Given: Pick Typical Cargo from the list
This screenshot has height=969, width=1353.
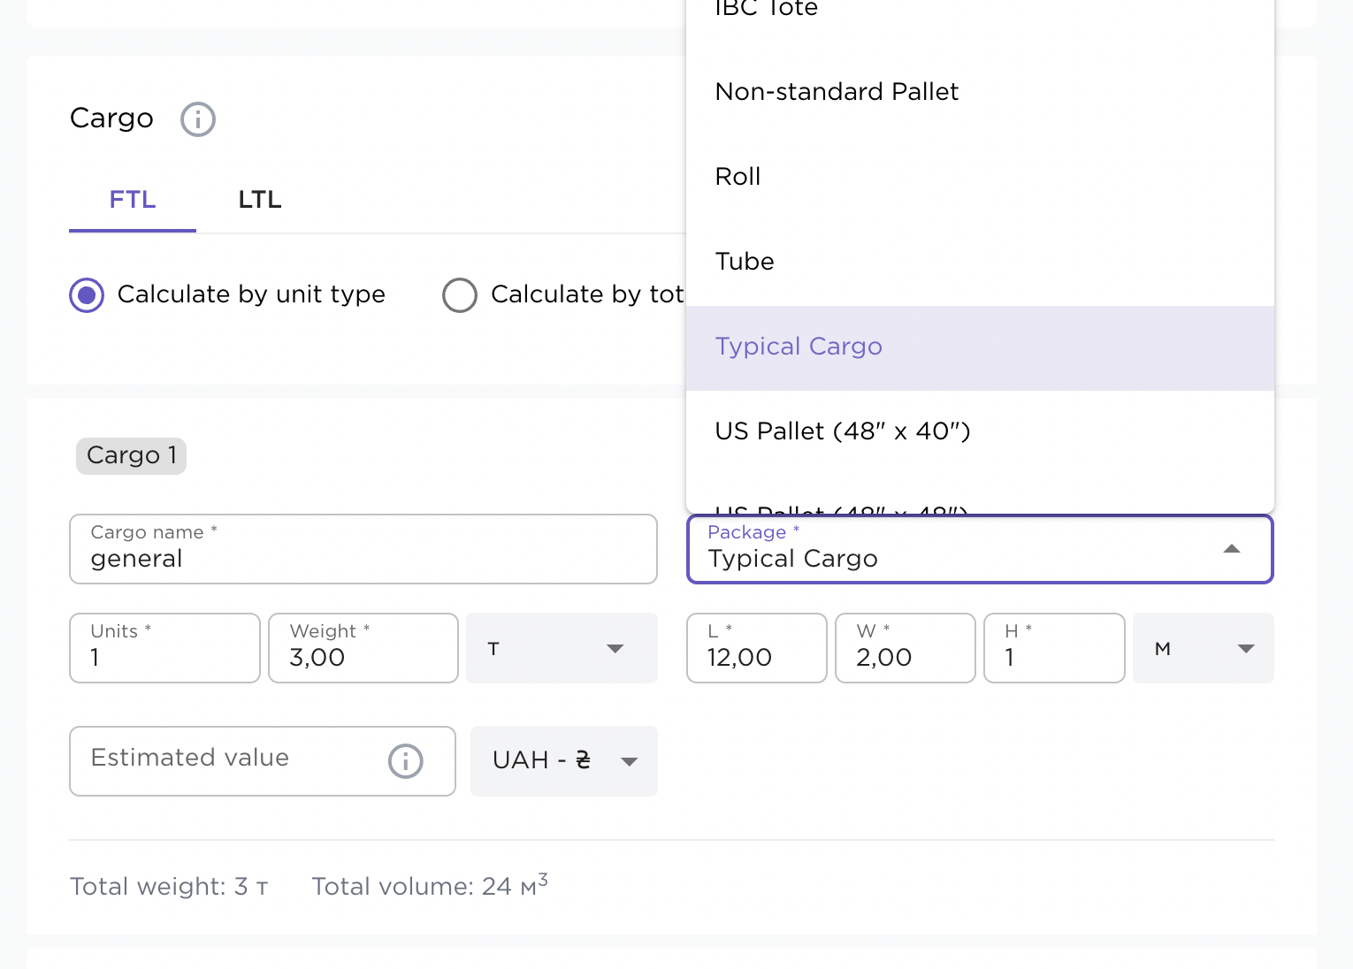Looking at the screenshot, I should tap(980, 347).
